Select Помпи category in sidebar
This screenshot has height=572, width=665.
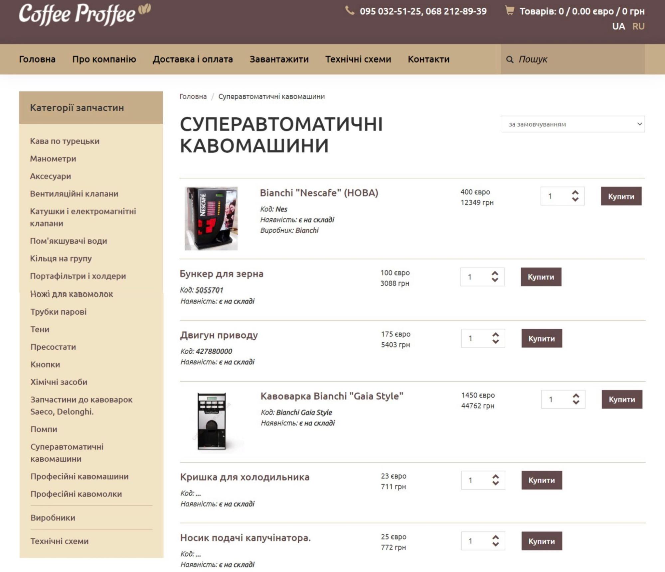click(44, 429)
